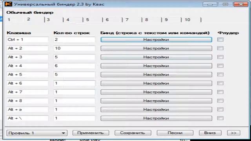
Task: Open the Профиль 1 dropdown
Action: [37, 133]
